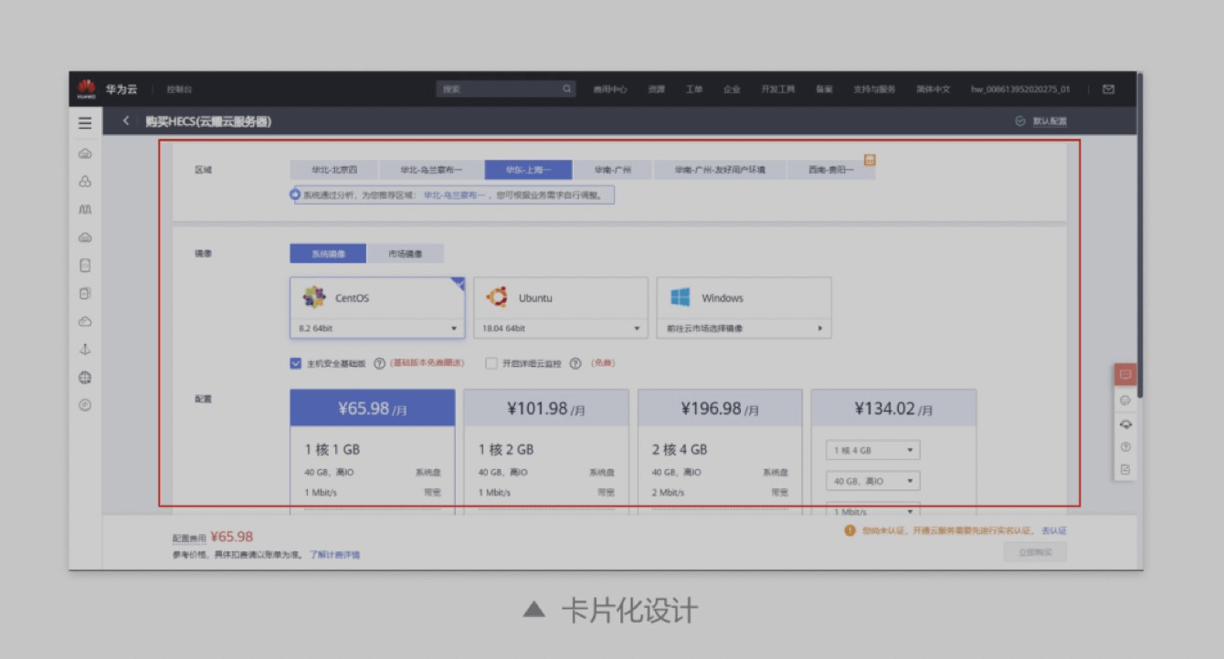
Task: Open 费用中心 in top navigation
Action: click(610, 89)
